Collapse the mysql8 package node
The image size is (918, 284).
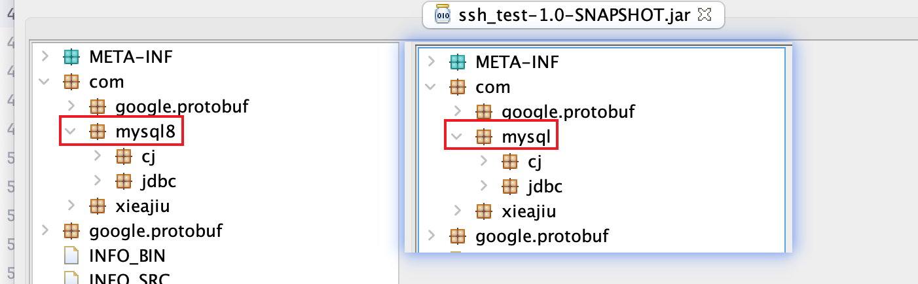[71, 132]
